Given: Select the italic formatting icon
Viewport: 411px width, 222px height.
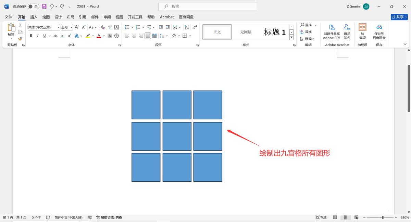Looking at the screenshot, I should [37, 36].
